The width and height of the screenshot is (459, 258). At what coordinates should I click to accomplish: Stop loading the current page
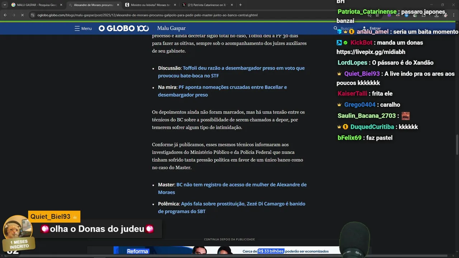click(22, 15)
